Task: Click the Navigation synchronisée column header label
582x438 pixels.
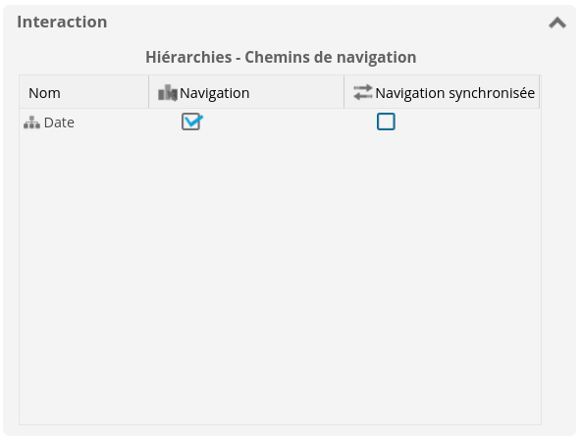Action: (455, 93)
